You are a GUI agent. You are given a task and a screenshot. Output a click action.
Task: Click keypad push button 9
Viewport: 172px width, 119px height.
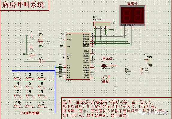(x=42, y=96)
